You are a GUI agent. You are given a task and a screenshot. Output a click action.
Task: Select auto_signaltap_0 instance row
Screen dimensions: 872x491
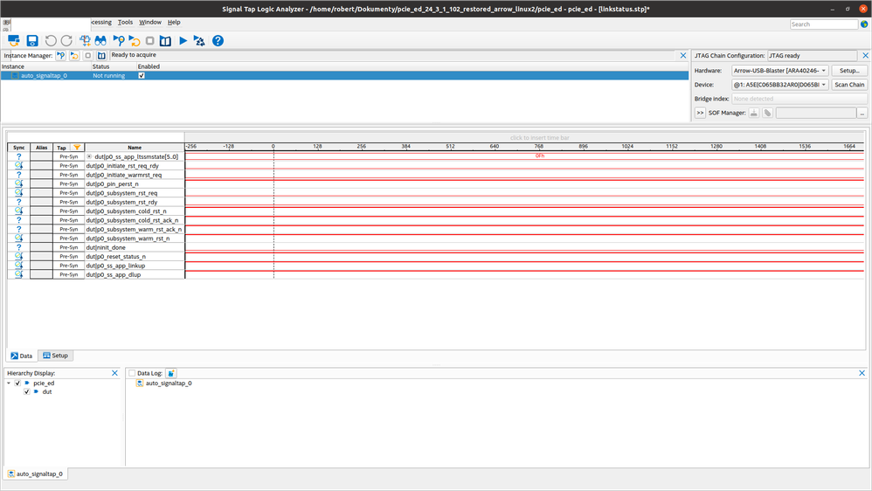[344, 76]
